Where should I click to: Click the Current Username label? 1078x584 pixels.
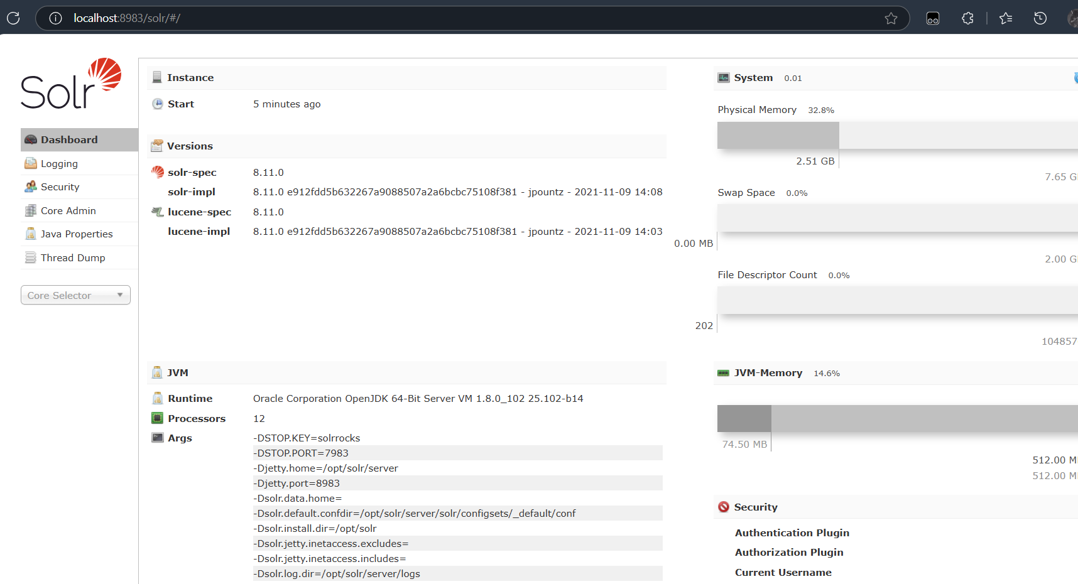783,572
